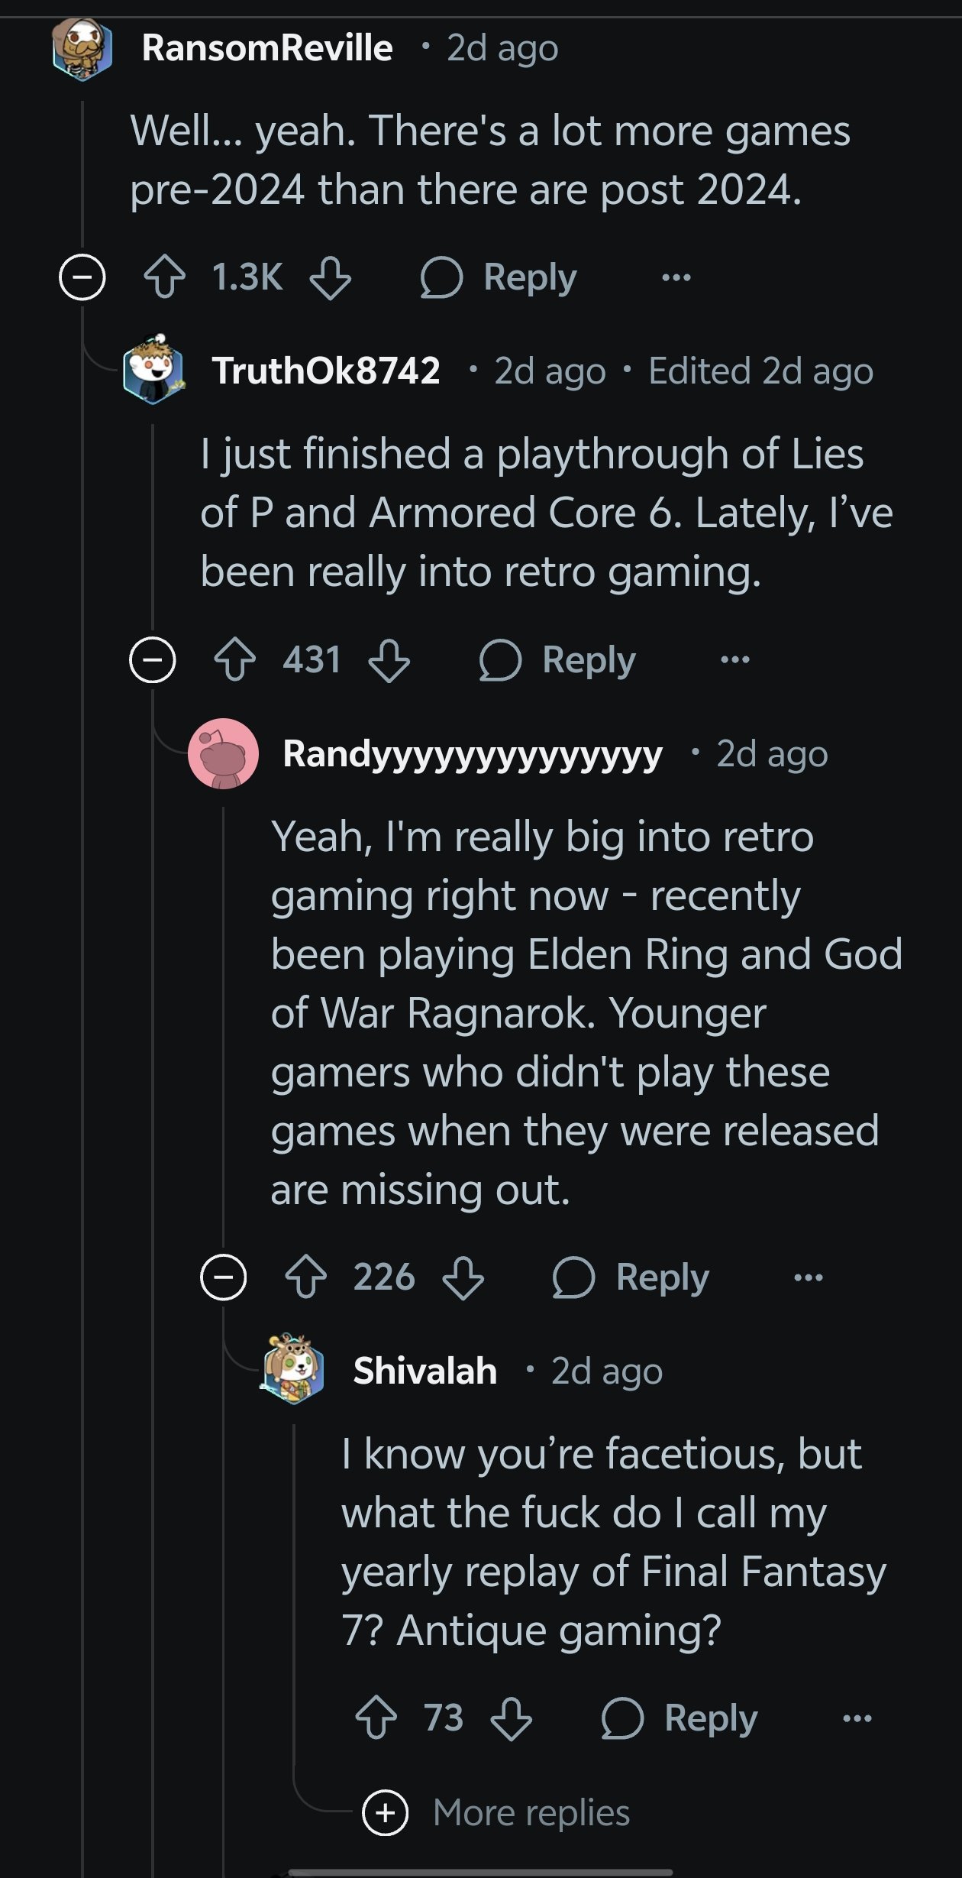Upvote RansomReville's comment
Viewport: 962px width, 1878px height.
point(165,277)
